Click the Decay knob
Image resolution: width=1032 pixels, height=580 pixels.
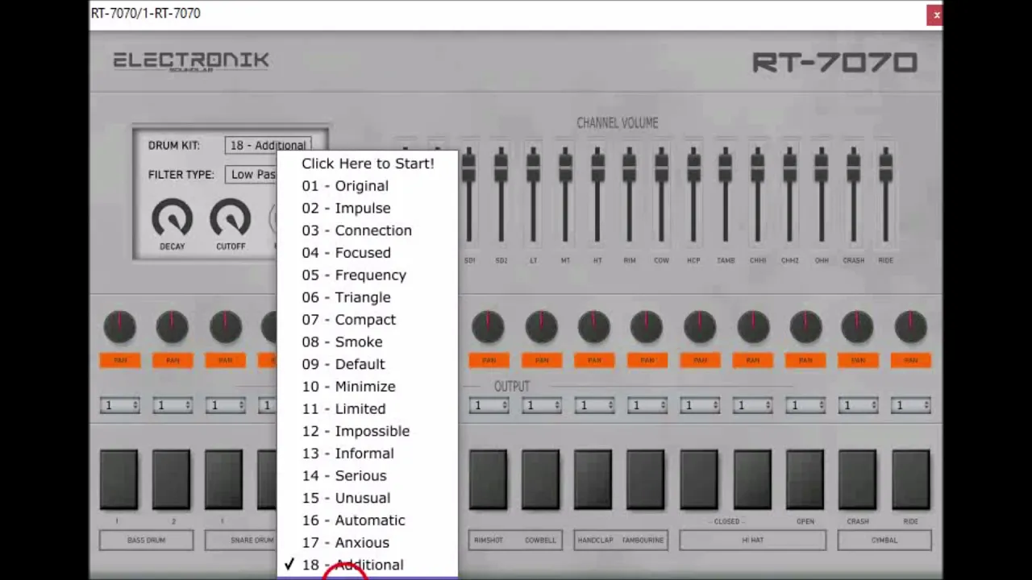point(172,219)
